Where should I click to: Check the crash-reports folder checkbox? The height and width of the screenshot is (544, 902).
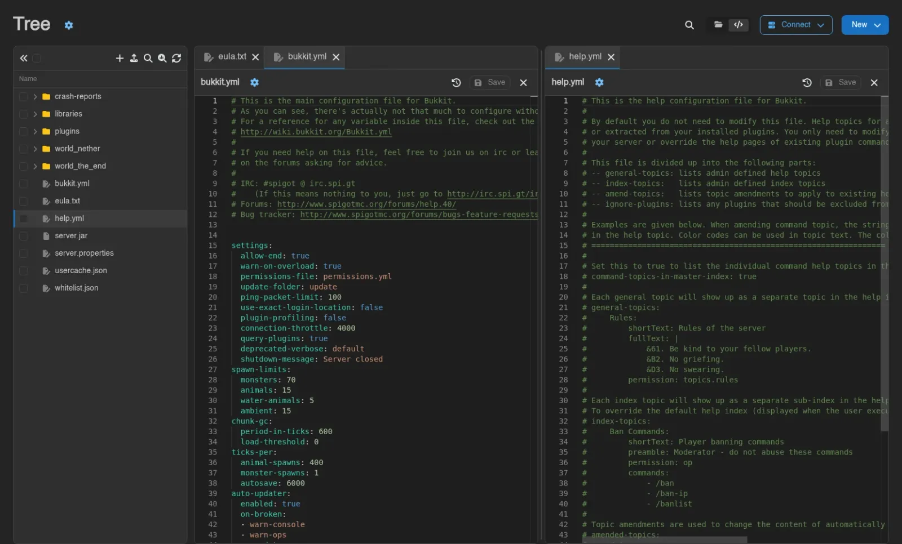(x=23, y=97)
